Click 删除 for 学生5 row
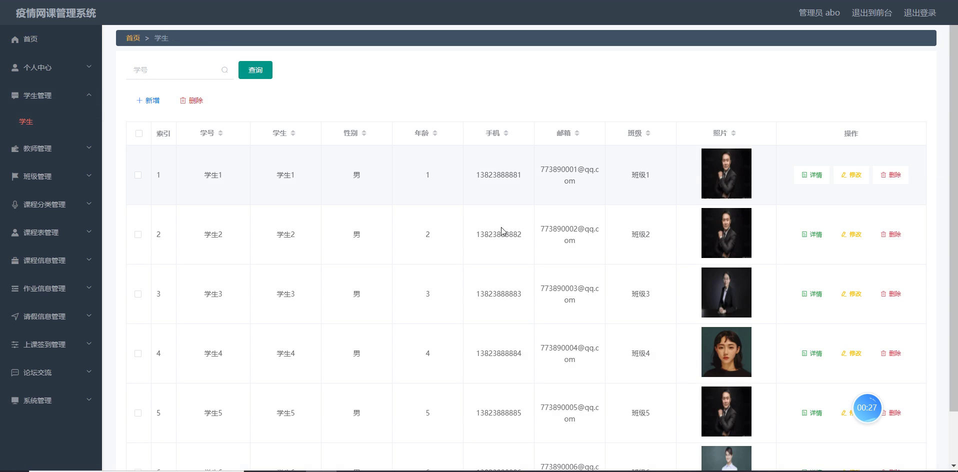The width and height of the screenshot is (958, 472). point(890,413)
